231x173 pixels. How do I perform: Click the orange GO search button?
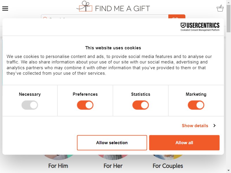click(x=177, y=16)
